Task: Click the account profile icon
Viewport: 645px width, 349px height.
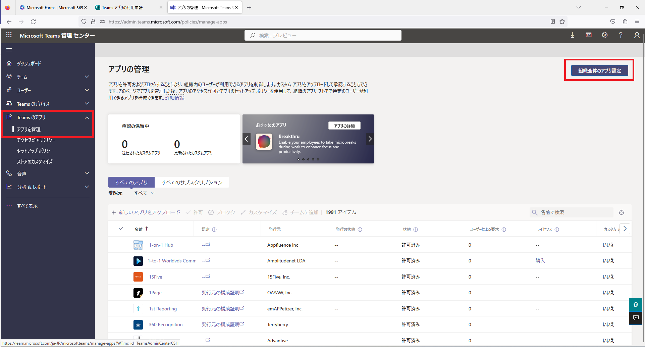Action: click(636, 35)
